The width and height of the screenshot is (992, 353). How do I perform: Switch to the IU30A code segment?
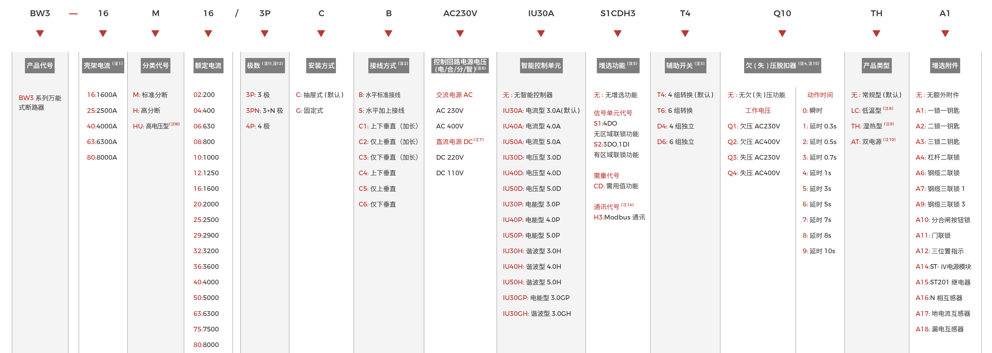pyautogui.click(x=541, y=13)
